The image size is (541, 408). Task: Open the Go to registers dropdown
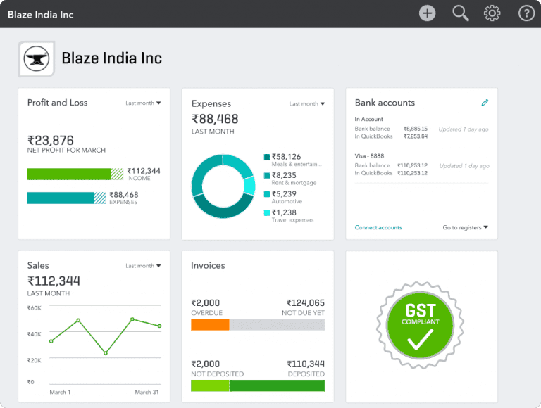click(465, 227)
